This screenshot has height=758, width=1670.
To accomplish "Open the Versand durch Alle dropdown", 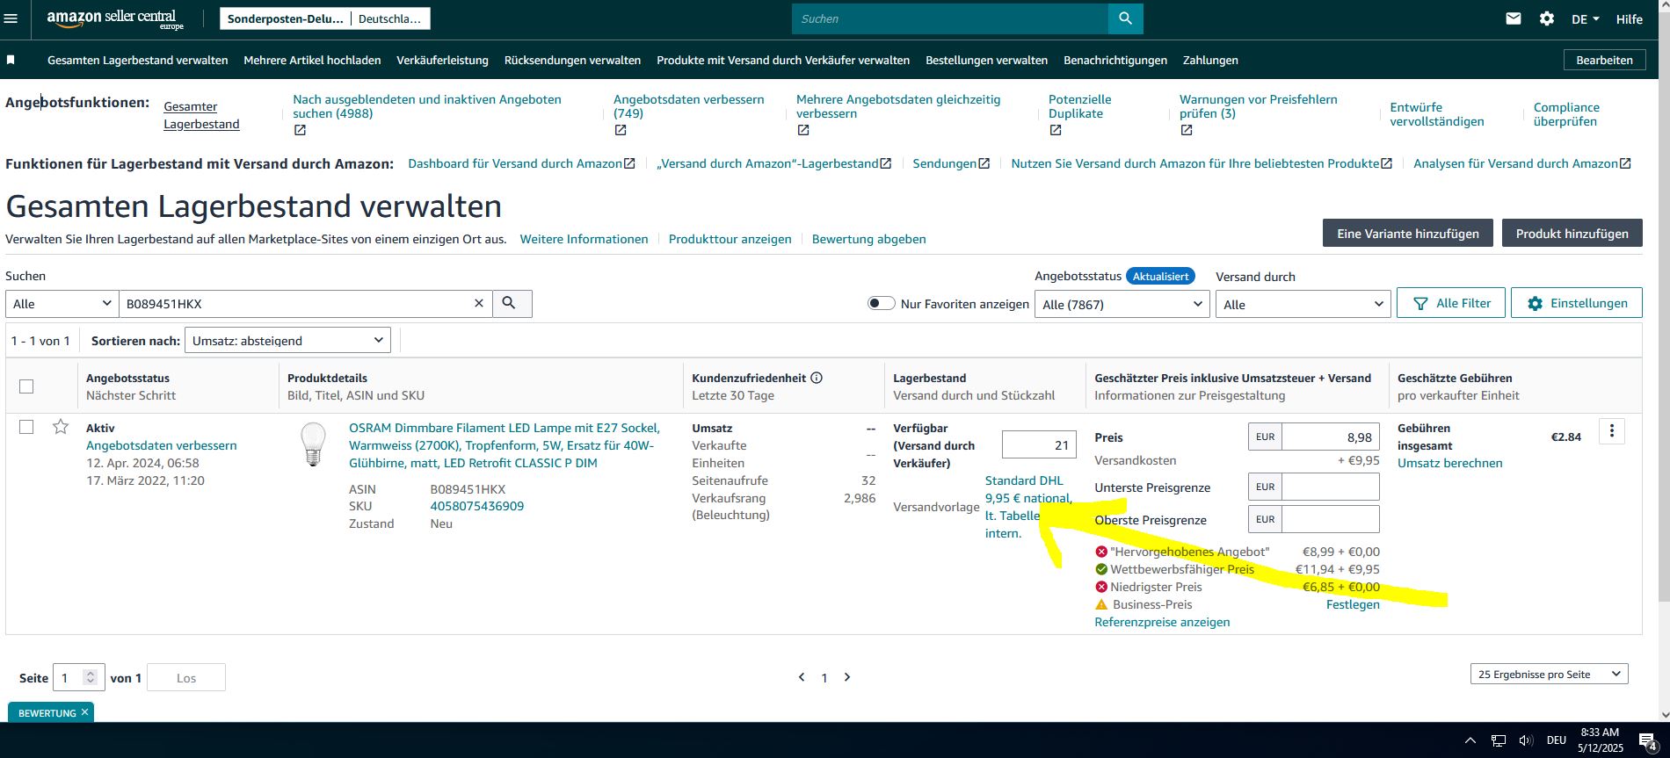I will coord(1303,304).
